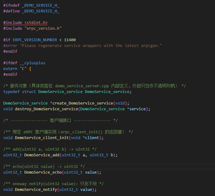The width and height of the screenshot is (215, 196).
Task: Click the 客户端接口 section comment
Action: 60,120
